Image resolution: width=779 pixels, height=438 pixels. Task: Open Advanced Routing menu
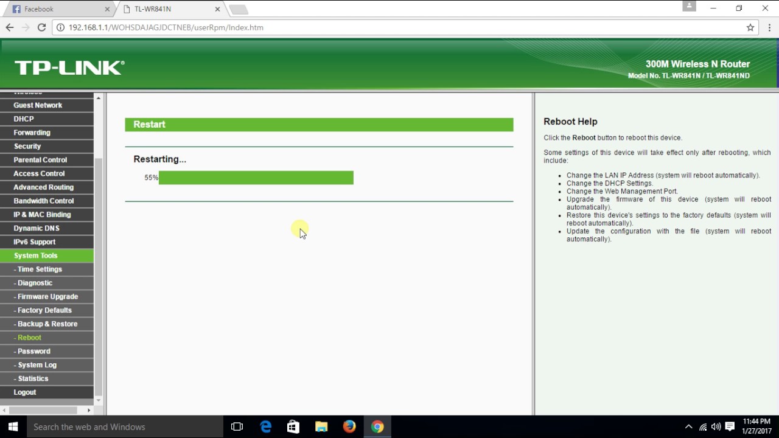point(47,187)
